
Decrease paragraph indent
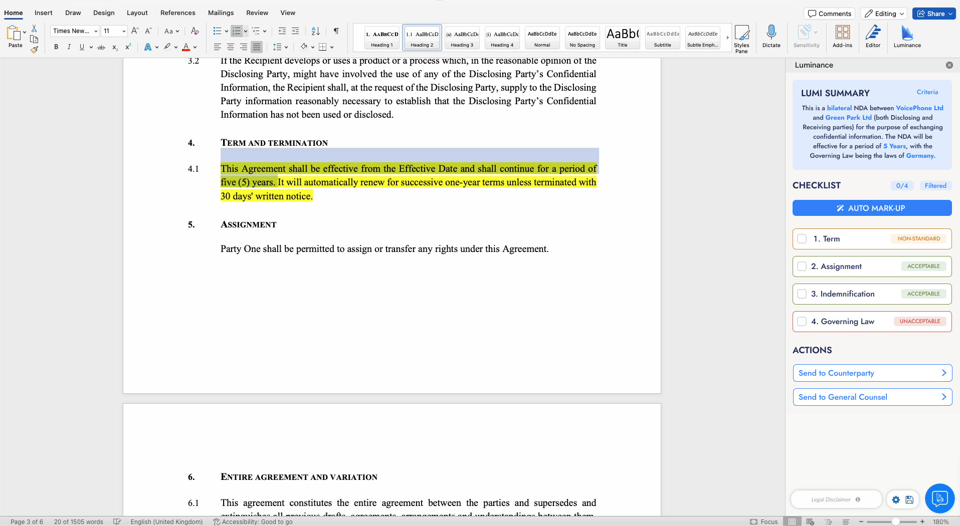[282, 31]
